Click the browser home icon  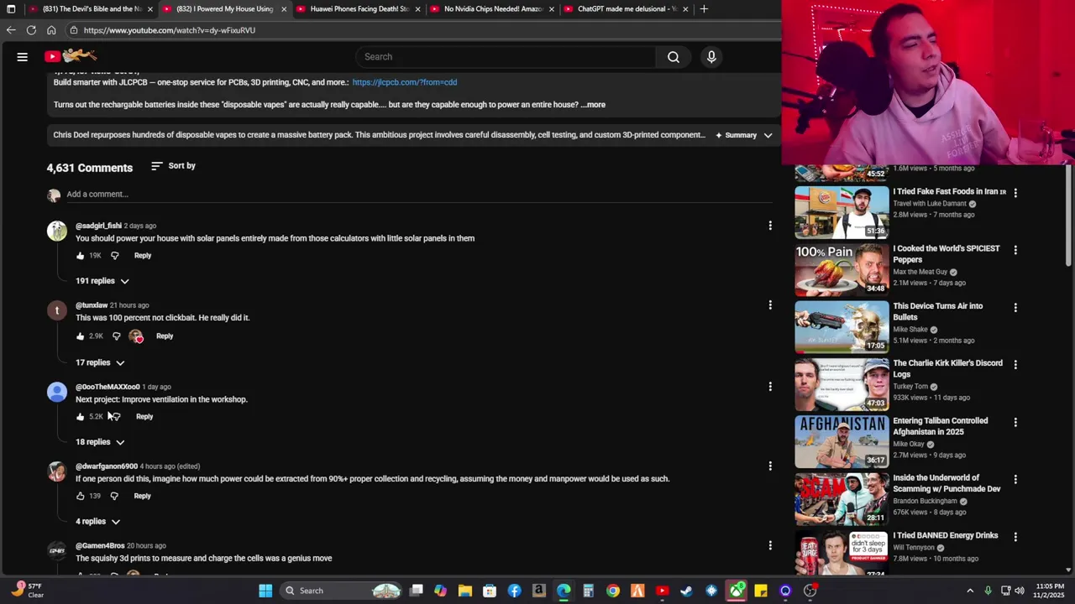pyautogui.click(x=51, y=30)
